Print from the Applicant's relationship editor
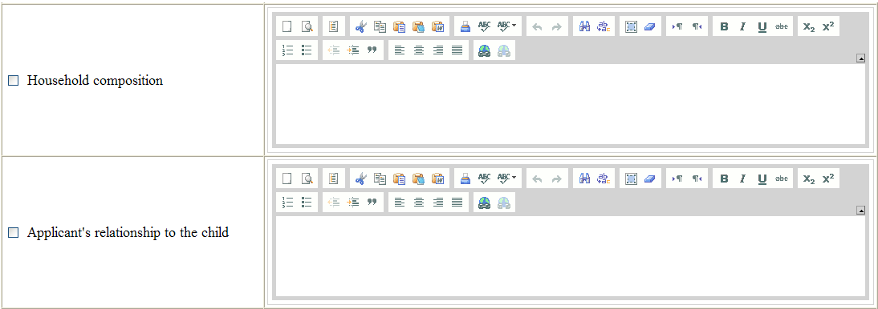The height and width of the screenshot is (309, 878). click(465, 179)
